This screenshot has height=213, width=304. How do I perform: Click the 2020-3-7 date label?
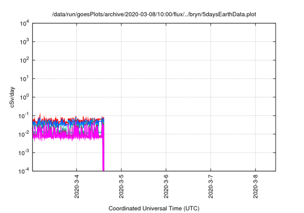click(211, 187)
